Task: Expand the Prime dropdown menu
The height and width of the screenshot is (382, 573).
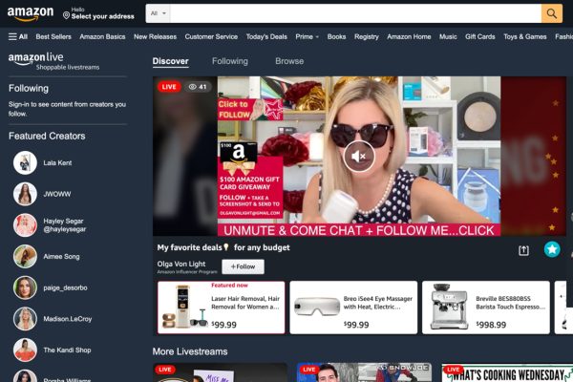Action: pos(307,36)
